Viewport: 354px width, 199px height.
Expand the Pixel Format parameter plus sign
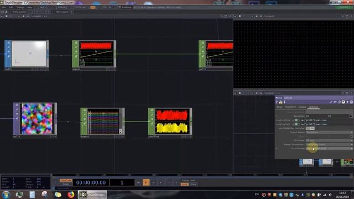tap(277, 149)
